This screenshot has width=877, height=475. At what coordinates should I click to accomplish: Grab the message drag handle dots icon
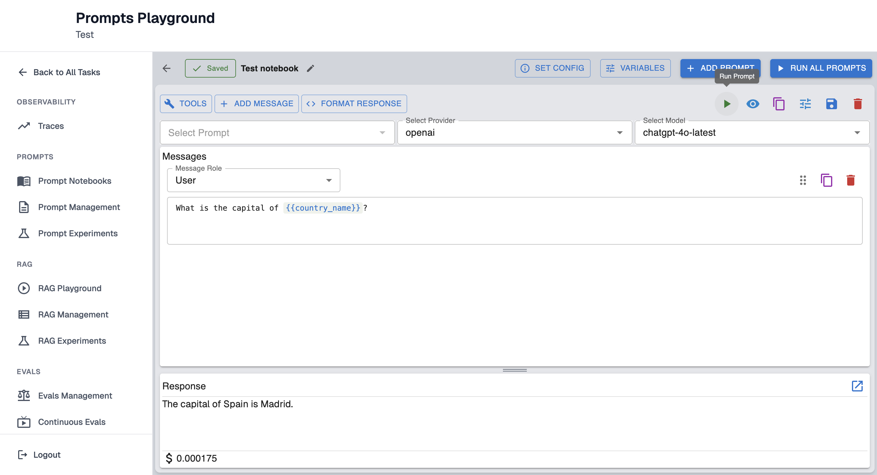pyautogui.click(x=802, y=180)
